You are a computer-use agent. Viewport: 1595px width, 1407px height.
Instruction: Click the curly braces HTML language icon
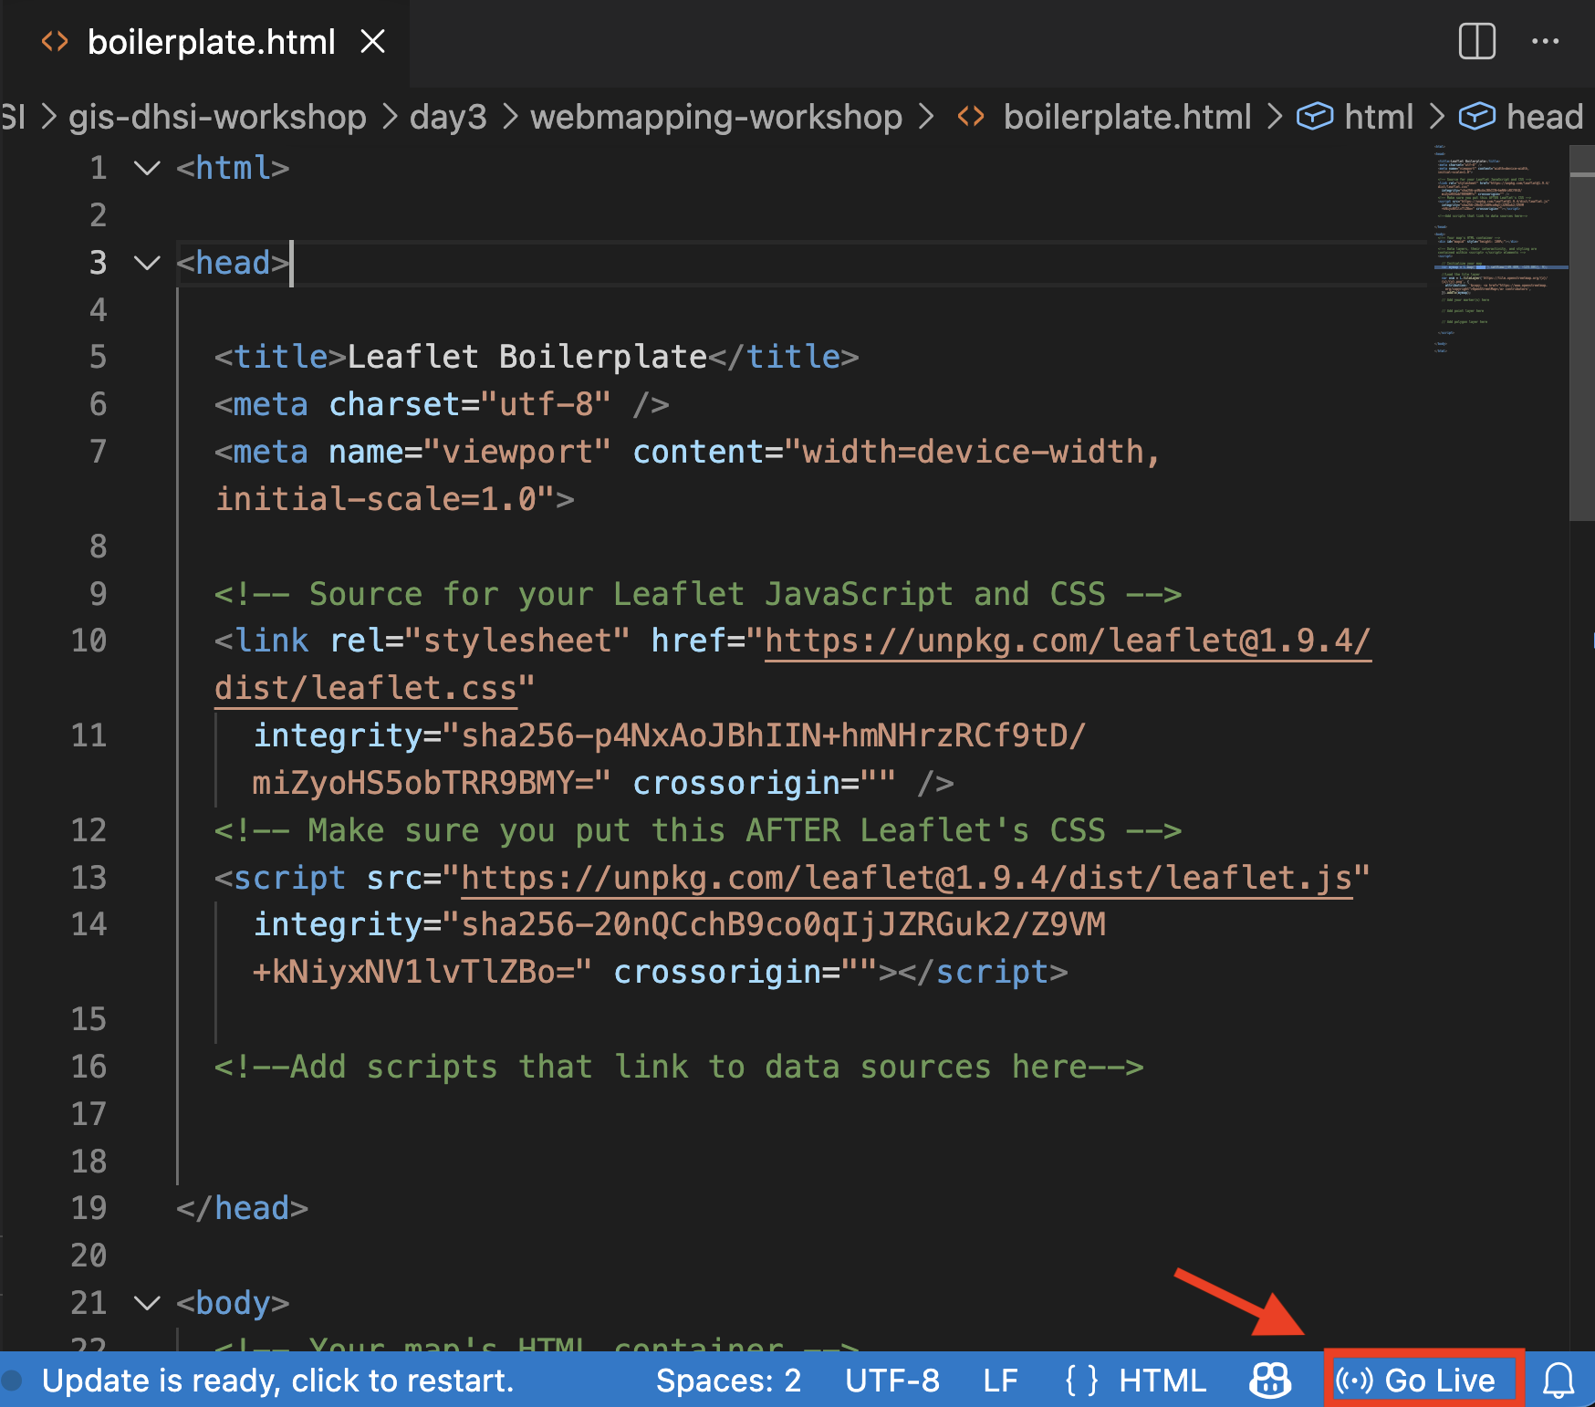[x=1081, y=1381]
